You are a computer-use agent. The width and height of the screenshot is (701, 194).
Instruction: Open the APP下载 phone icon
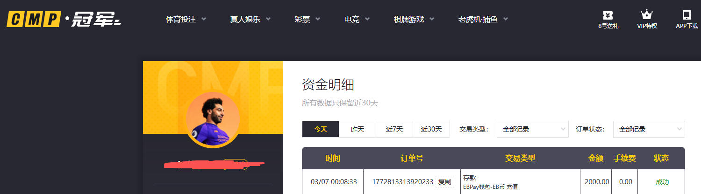687,15
